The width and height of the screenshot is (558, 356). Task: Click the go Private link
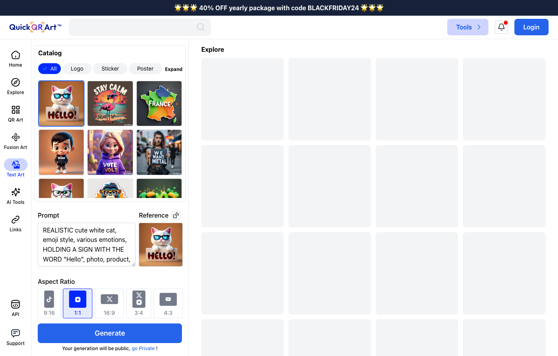pyautogui.click(x=143, y=349)
